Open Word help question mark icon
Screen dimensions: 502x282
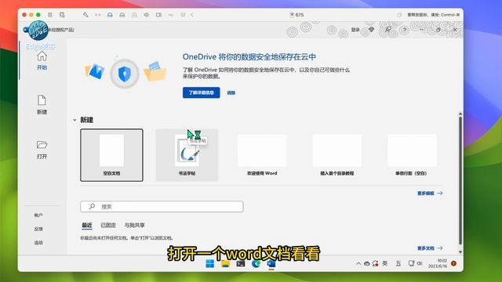coord(405,30)
